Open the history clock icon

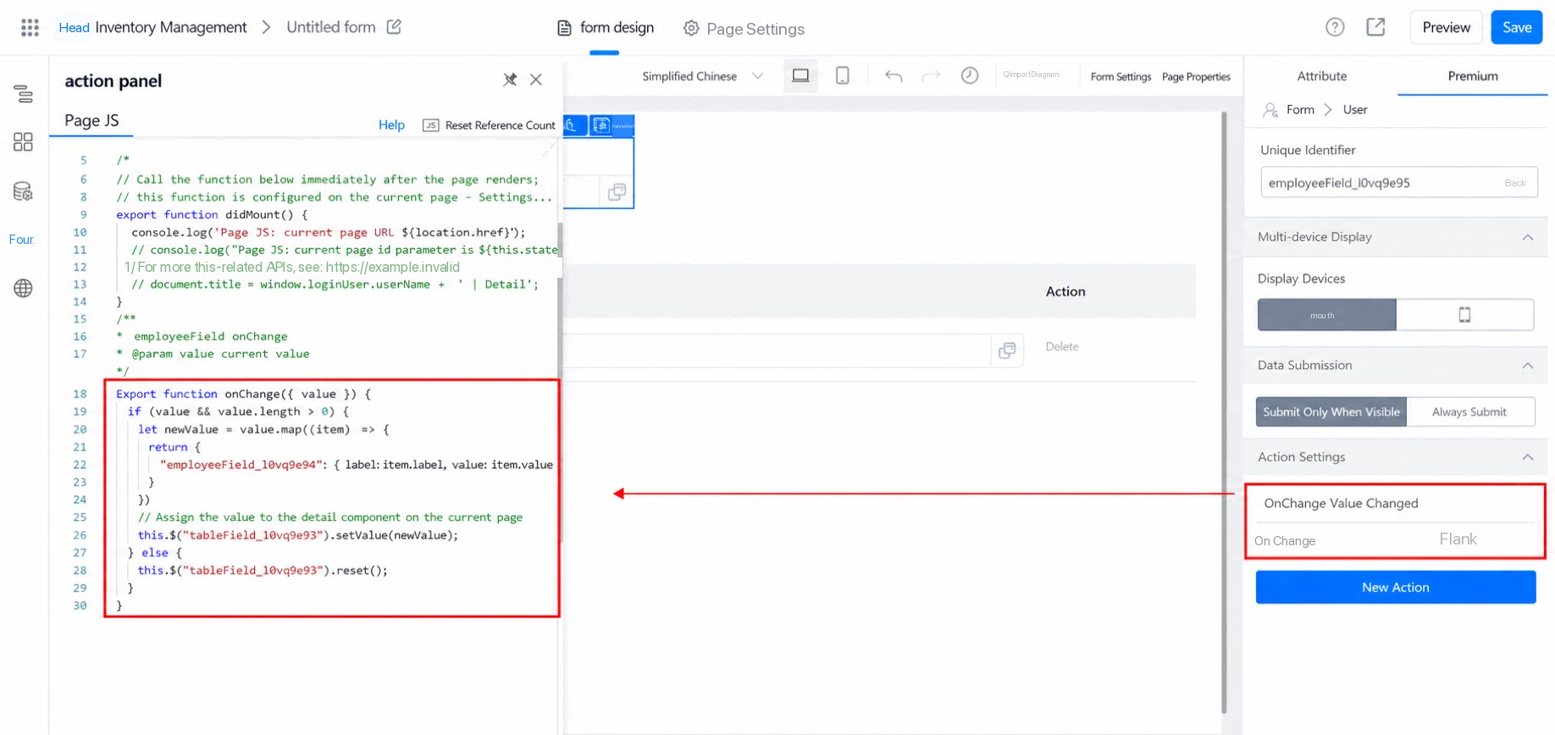pos(970,75)
